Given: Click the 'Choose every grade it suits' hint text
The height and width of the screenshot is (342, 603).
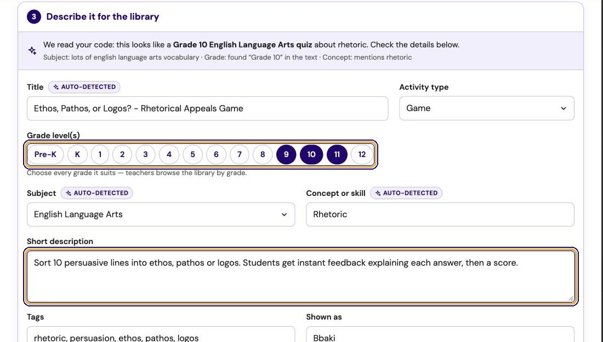Looking at the screenshot, I should click(136, 173).
